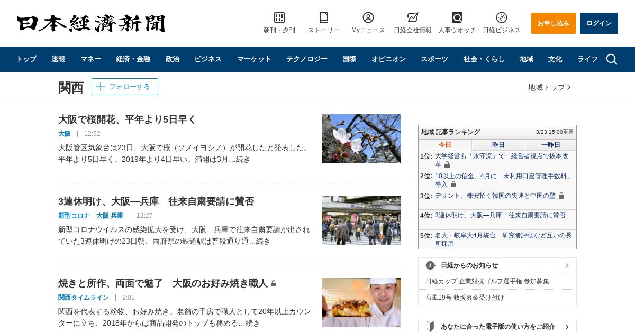Click the ログイン button
Viewport: 635px width, 333px height.
(599, 23)
